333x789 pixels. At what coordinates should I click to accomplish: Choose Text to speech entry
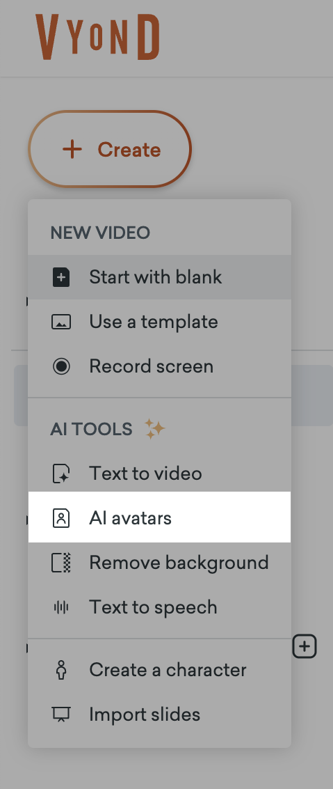tap(160, 607)
